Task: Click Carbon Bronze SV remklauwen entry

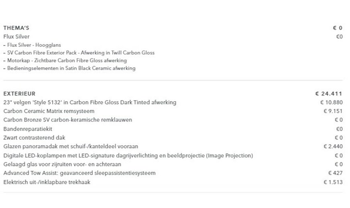Action: coord(67,120)
